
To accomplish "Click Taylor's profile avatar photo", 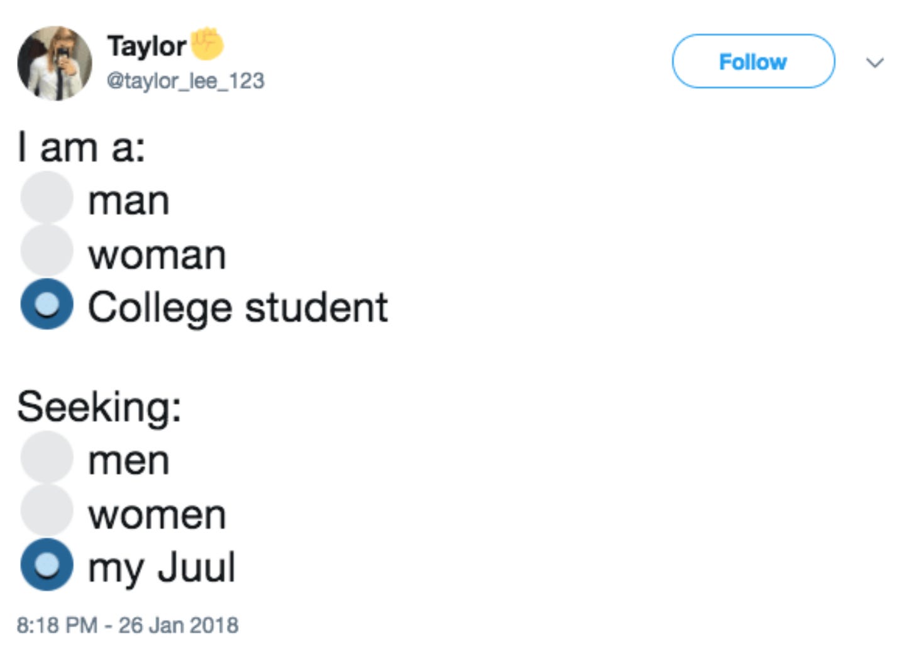I will 55,63.
